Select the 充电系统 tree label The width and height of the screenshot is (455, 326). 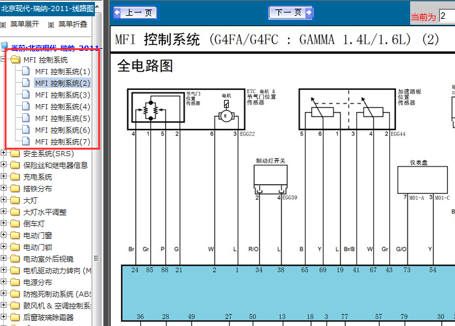coord(38,177)
